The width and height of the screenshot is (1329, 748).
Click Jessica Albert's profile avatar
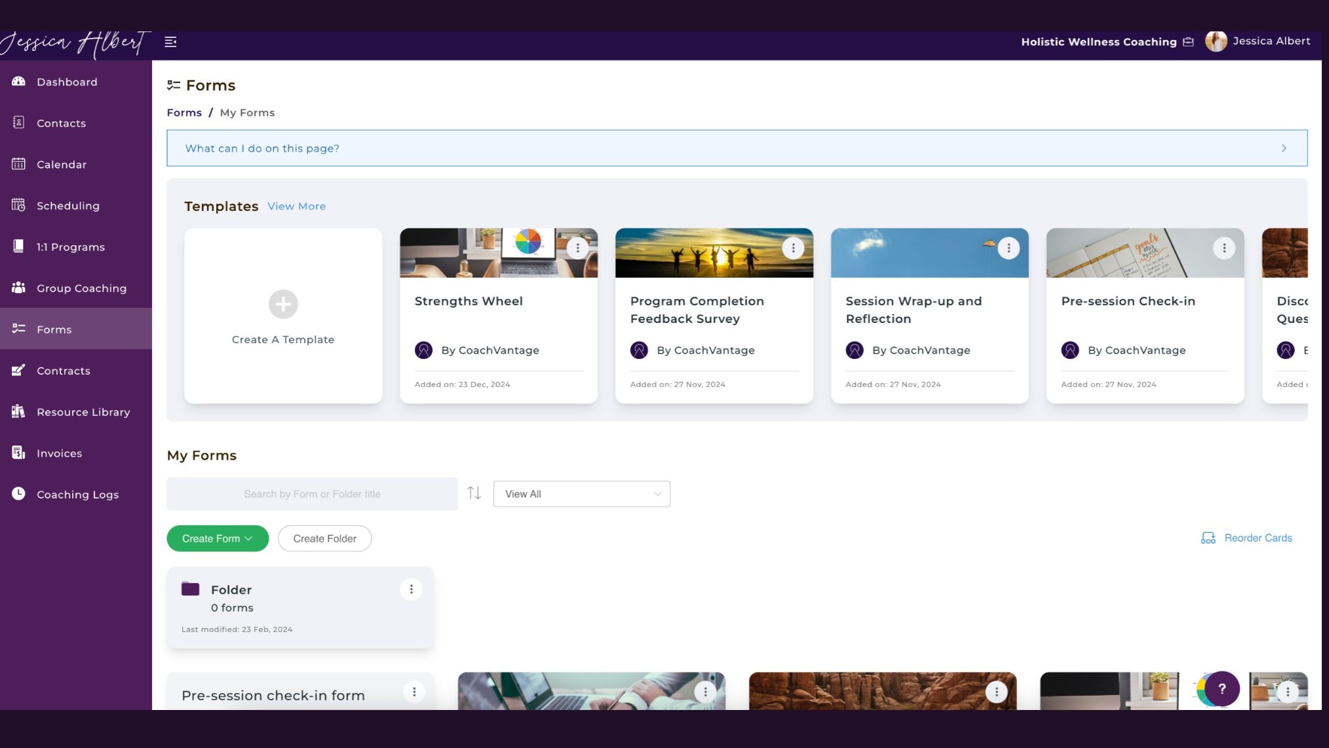(x=1216, y=41)
